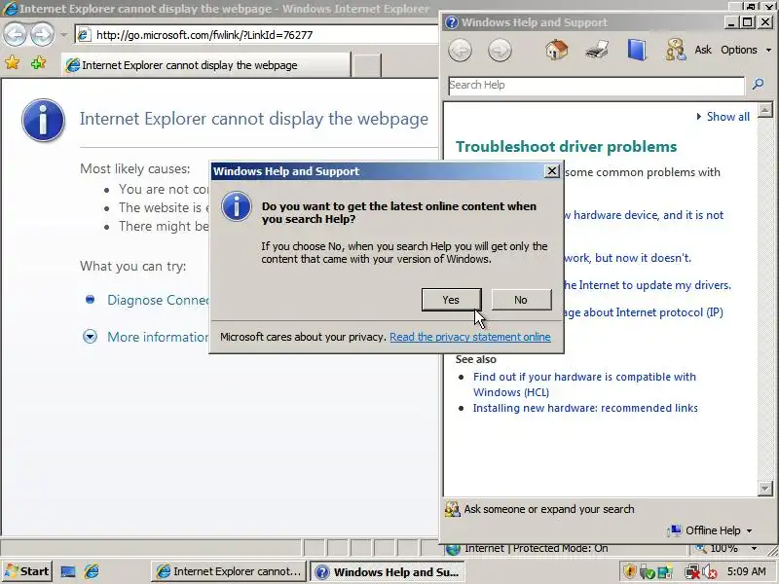779x584 pixels.
Task: Click Help window scrollbar up arrow
Action: coord(765,110)
